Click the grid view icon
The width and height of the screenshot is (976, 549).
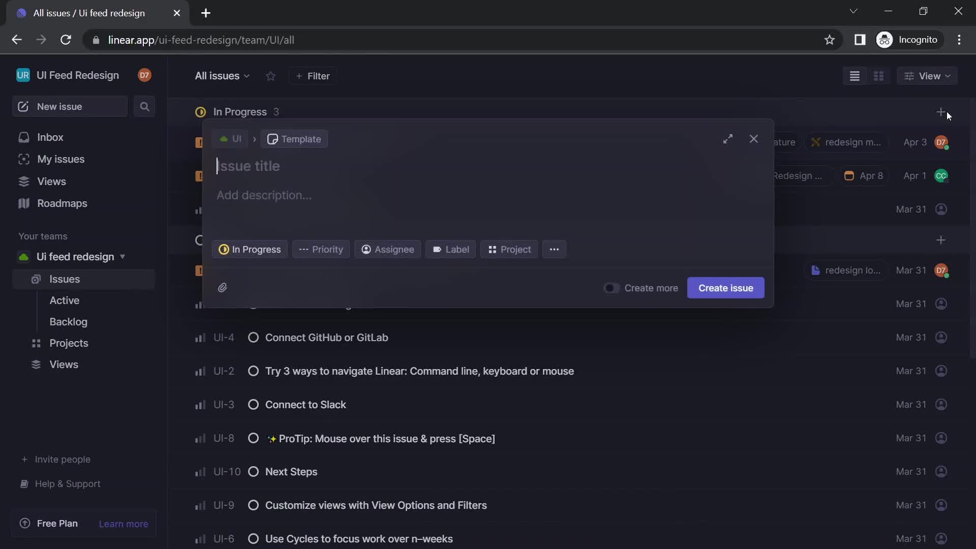point(880,76)
